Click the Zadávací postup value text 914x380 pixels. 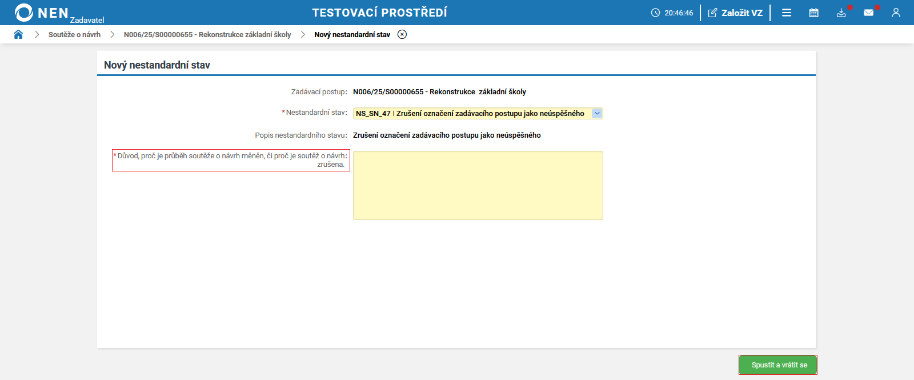[439, 91]
